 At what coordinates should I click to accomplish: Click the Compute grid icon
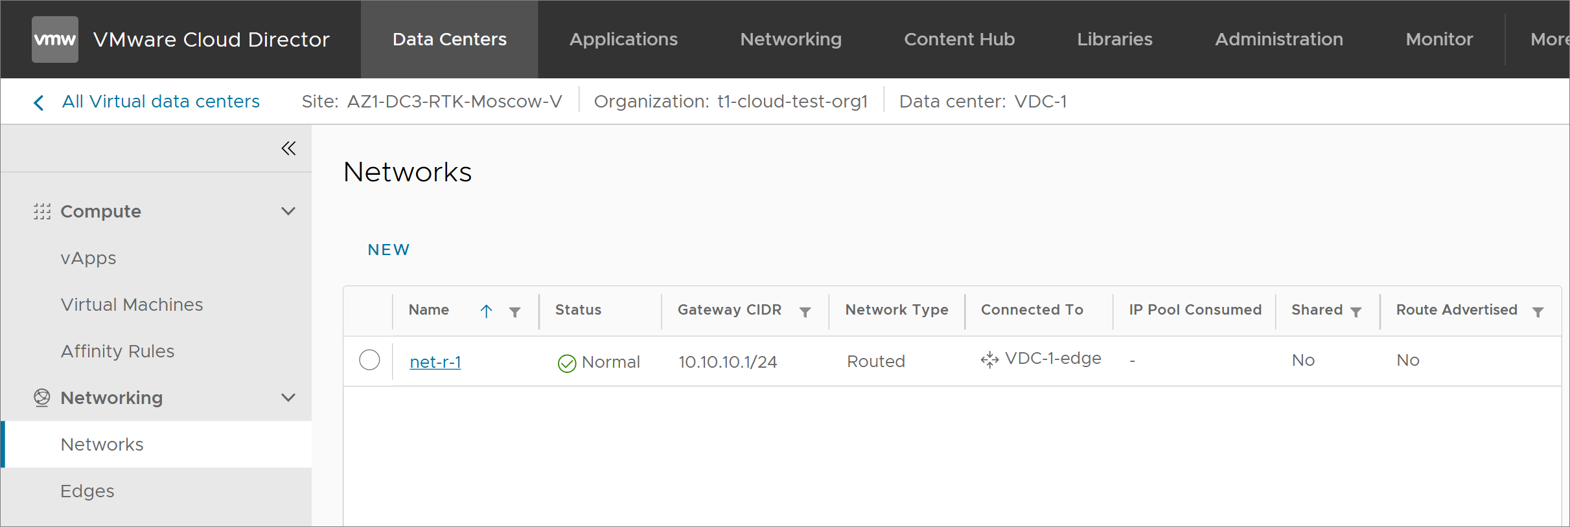[x=42, y=212]
